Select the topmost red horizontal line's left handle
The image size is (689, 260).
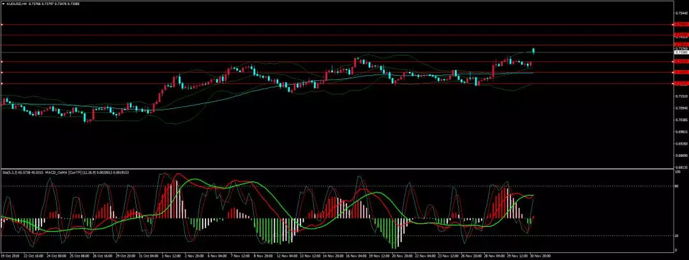[2, 24]
